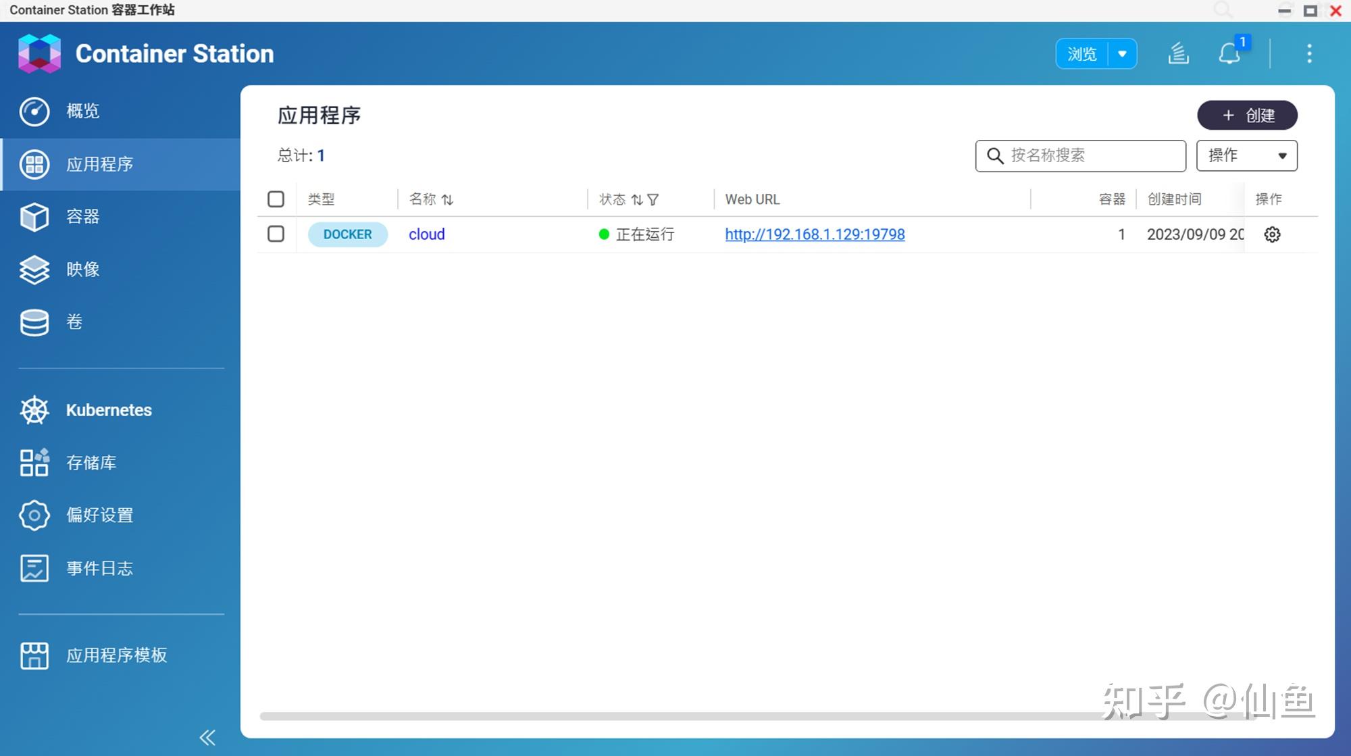Collapse the left sidebar with the chevron

click(x=207, y=738)
